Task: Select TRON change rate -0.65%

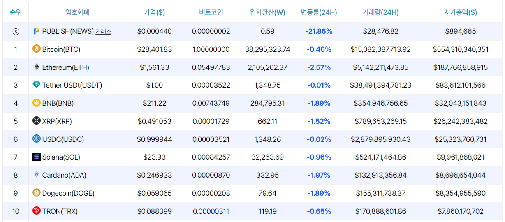Action: tap(319, 211)
